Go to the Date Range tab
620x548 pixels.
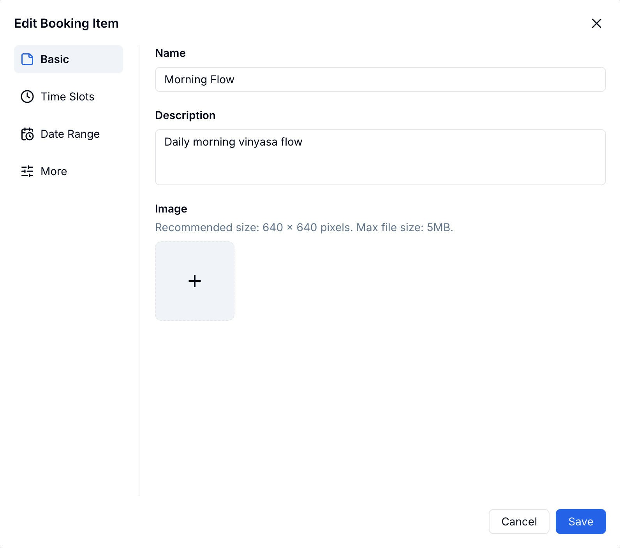pos(69,134)
